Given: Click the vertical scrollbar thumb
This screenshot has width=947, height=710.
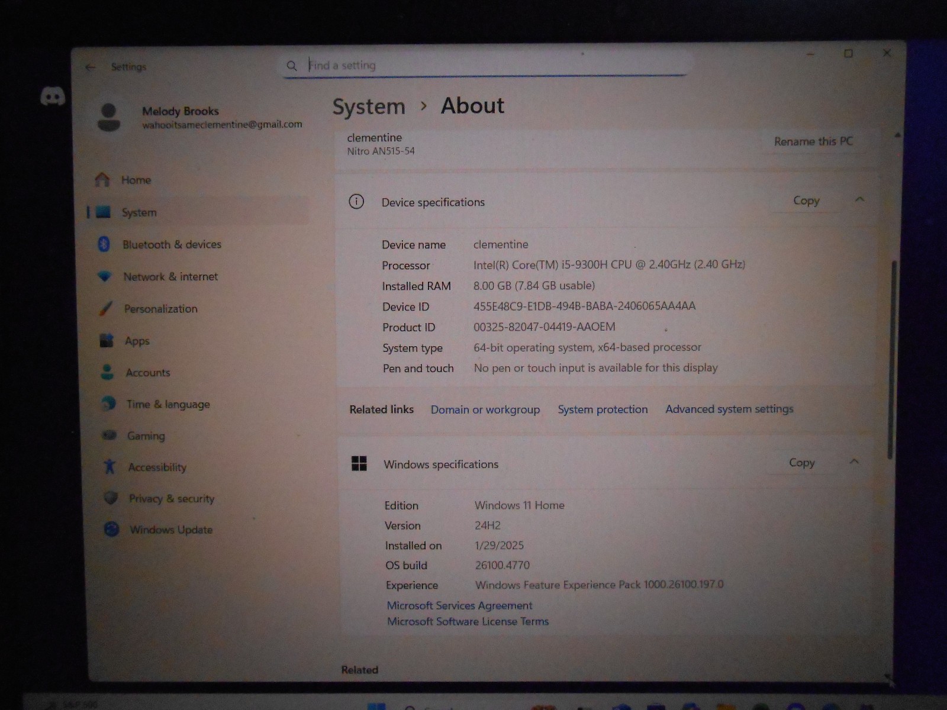Looking at the screenshot, I should [892, 359].
